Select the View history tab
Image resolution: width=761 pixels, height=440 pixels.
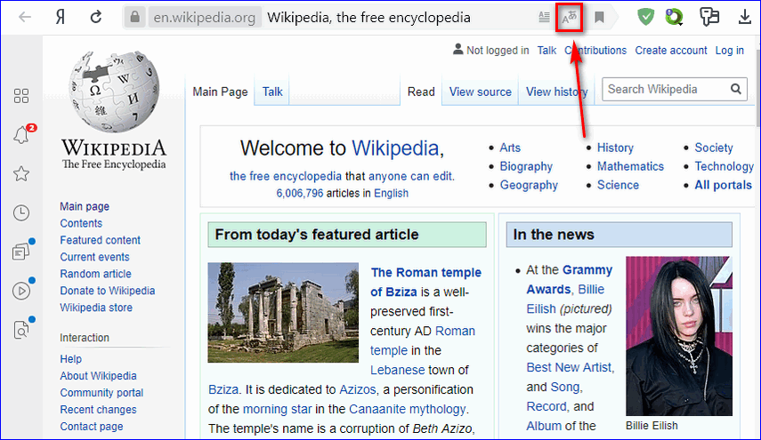pyautogui.click(x=556, y=92)
